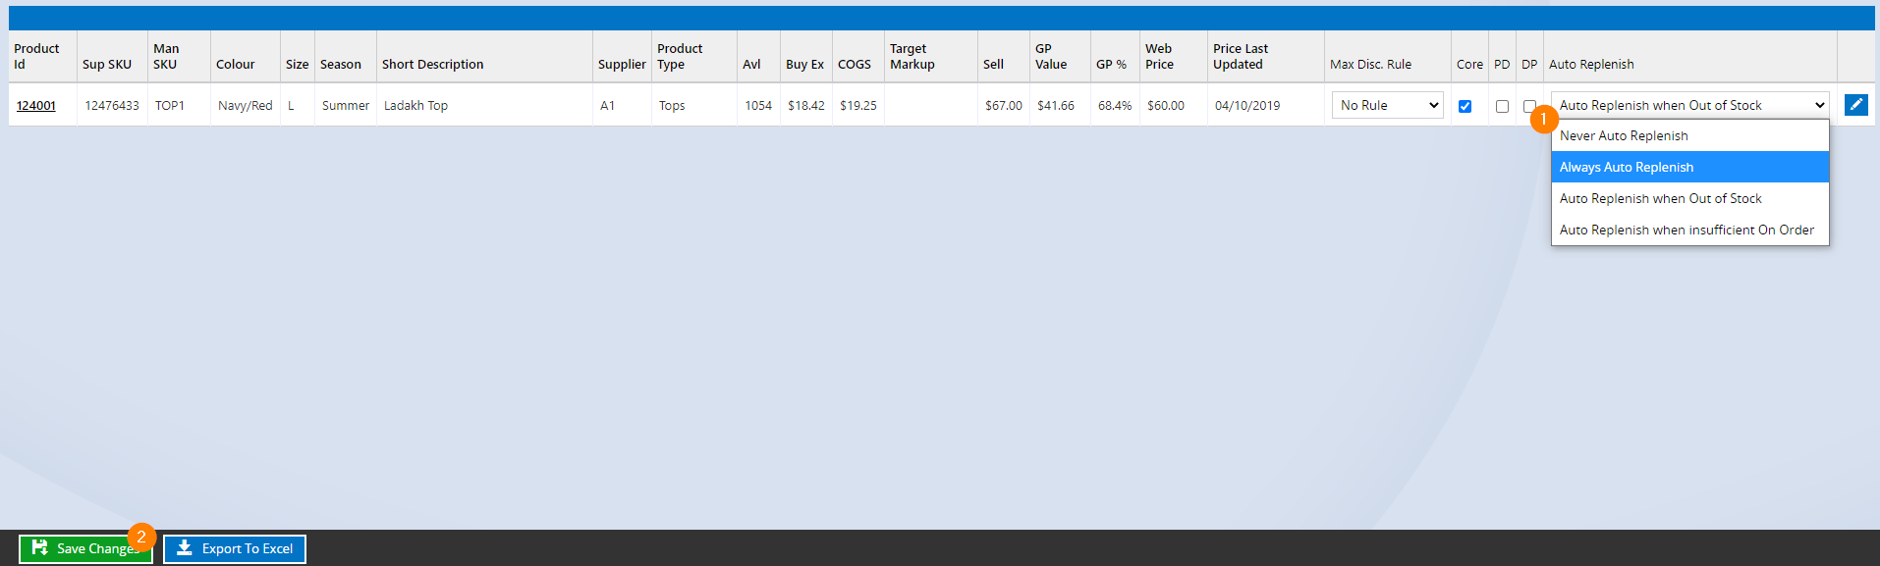Screen dimensions: 1880x566
Task: Uncheck the Core checkbox
Action: coord(1465,106)
